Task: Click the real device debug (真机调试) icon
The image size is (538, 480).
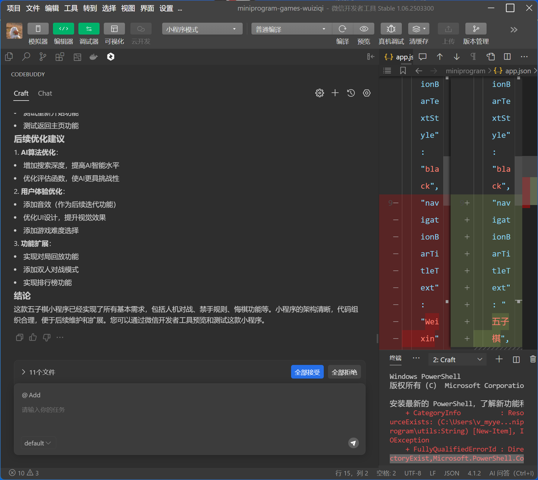Action: pyautogui.click(x=391, y=29)
